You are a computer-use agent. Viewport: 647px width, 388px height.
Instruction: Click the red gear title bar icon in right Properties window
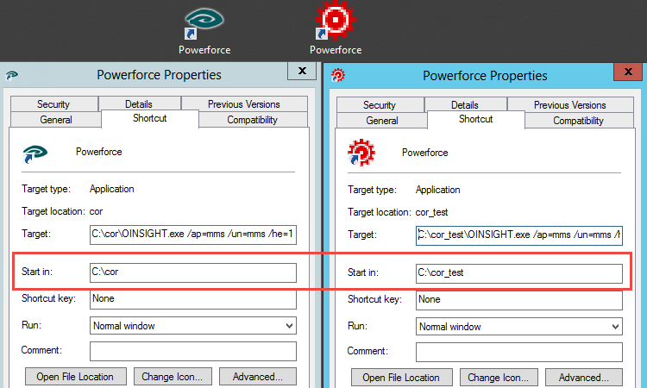pos(338,76)
